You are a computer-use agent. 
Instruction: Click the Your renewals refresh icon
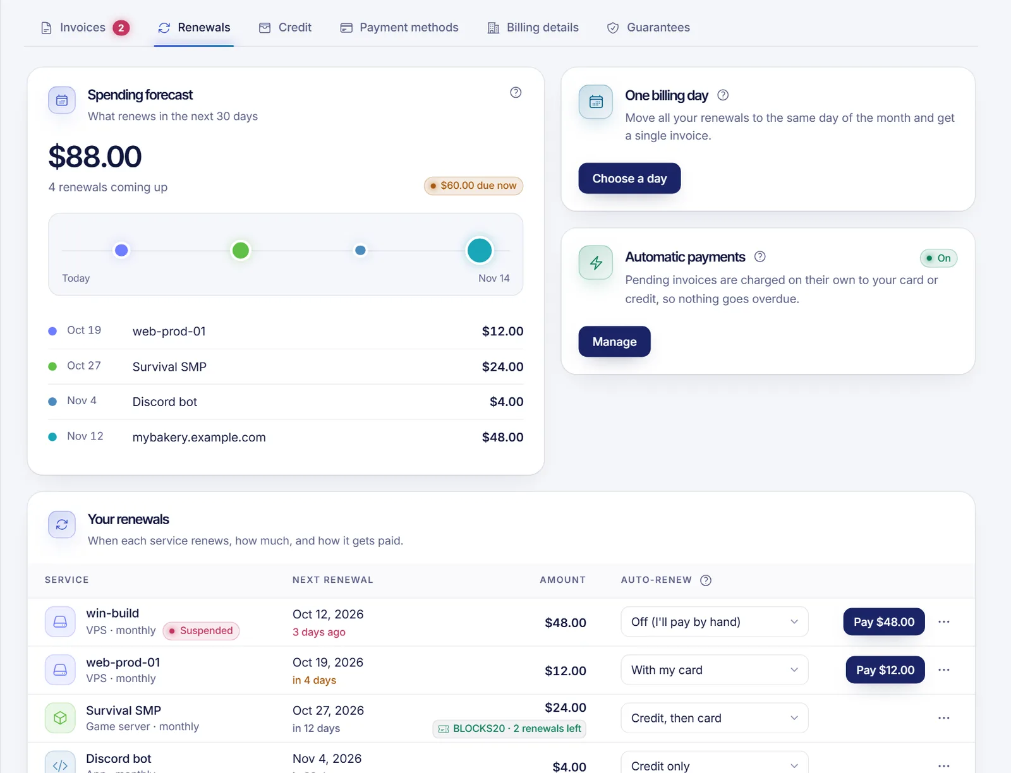pyautogui.click(x=62, y=525)
